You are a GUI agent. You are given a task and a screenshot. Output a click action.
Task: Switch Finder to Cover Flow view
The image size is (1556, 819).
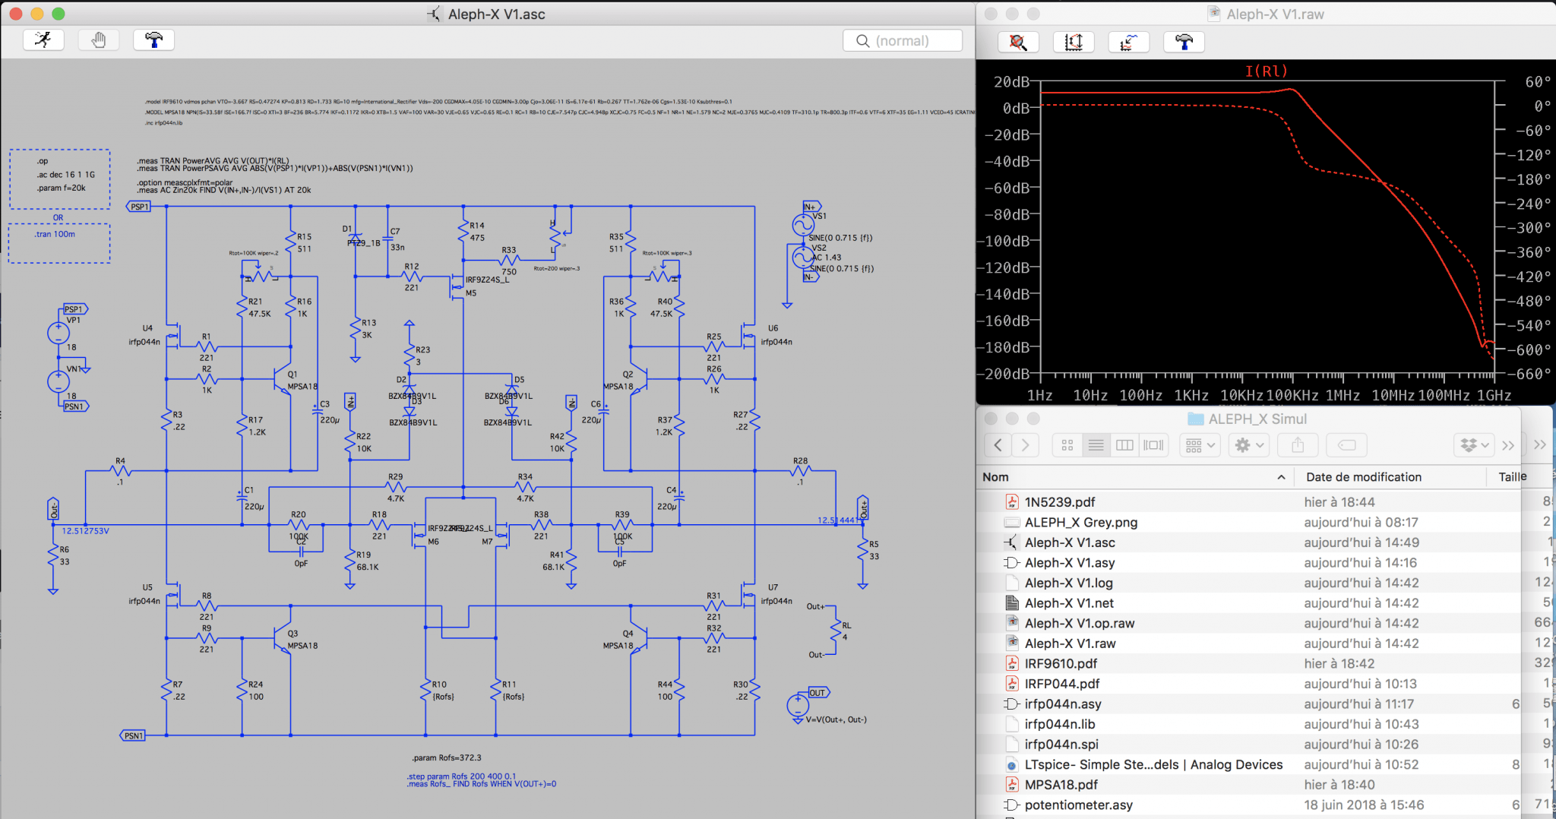(x=1153, y=445)
